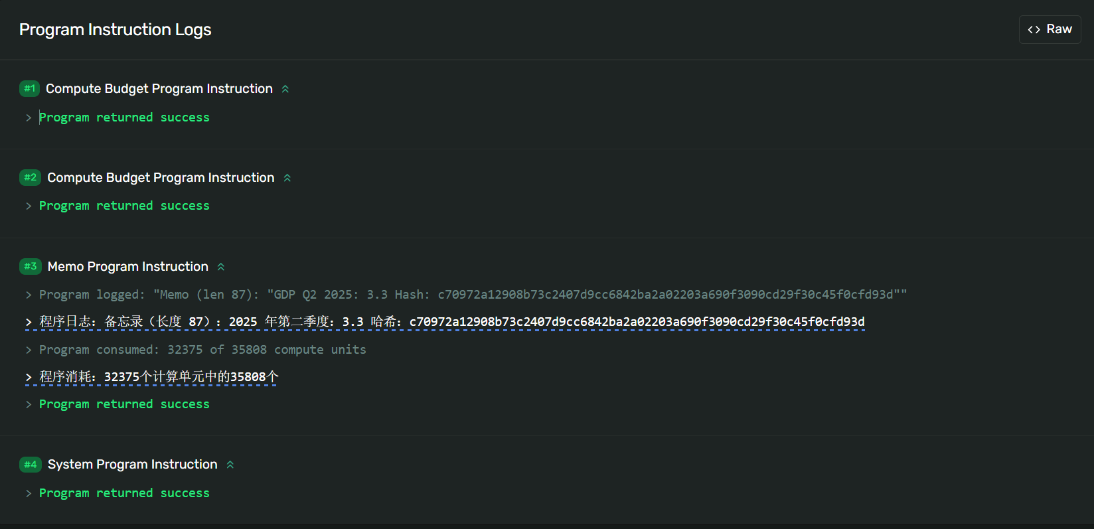The width and height of the screenshot is (1094, 529).
Task: Collapse the System Program Instruction logs
Action: click(230, 465)
